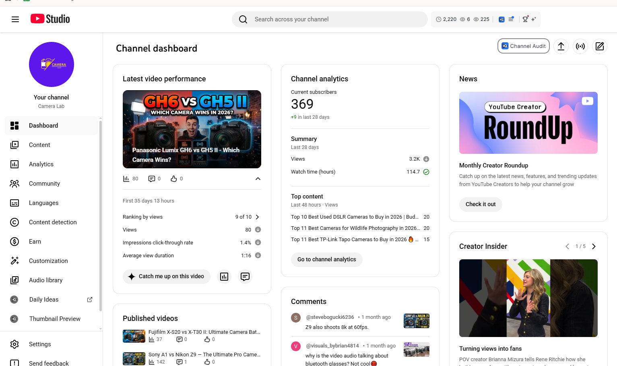
Task: Go to next Creator Insider item
Action: pos(594,246)
